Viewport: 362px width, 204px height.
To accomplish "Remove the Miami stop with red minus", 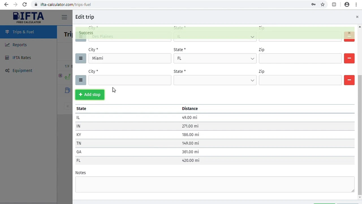I will [x=349, y=58].
